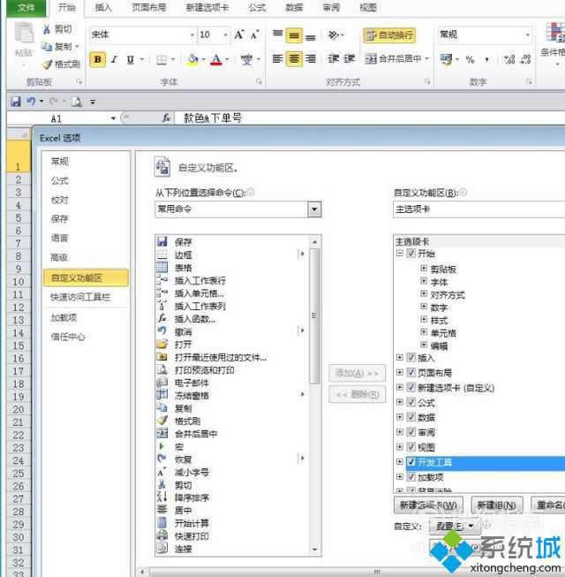The width and height of the screenshot is (565, 577).
Task: Select 高级 in options sidebar
Action: pyautogui.click(x=59, y=257)
